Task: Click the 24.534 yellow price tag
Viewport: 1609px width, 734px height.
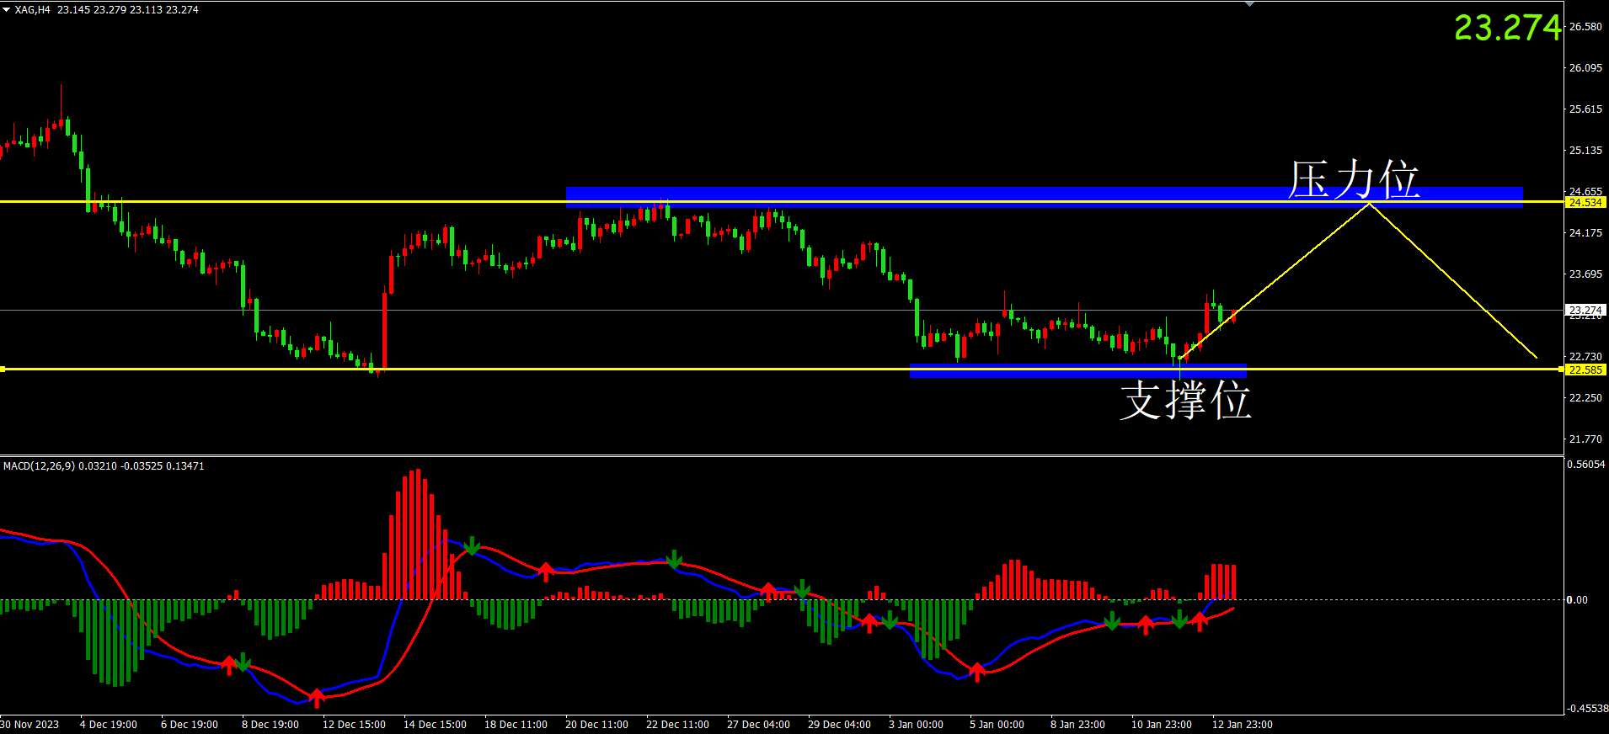Action: click(1585, 203)
